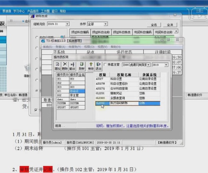208x173 pixels.
Task: Click the 全消 button in 转账生成
Action: click(x=170, y=25)
